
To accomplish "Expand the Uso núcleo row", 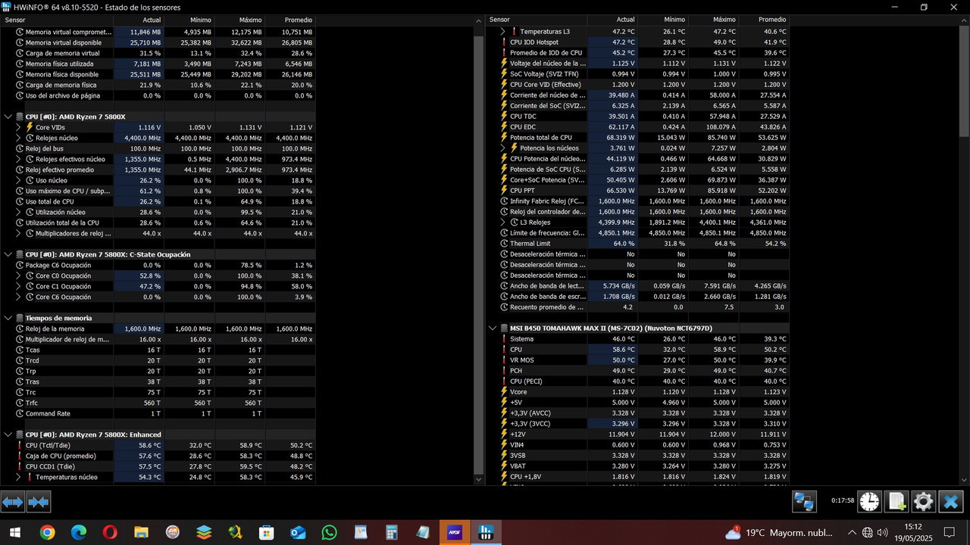I will click(19, 180).
